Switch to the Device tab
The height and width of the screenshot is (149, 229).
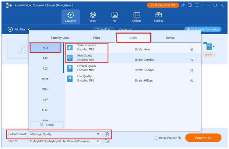tap(170, 38)
